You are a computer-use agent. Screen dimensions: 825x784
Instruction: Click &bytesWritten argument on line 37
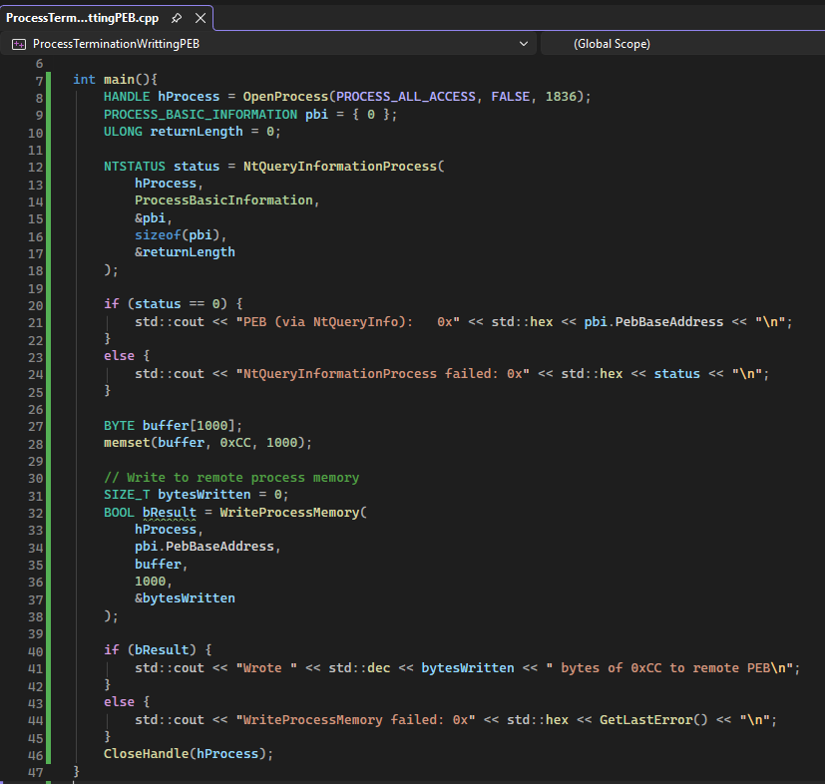pyautogui.click(x=185, y=598)
